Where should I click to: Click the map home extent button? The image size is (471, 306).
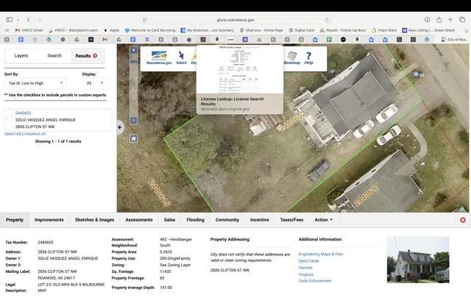click(133, 138)
